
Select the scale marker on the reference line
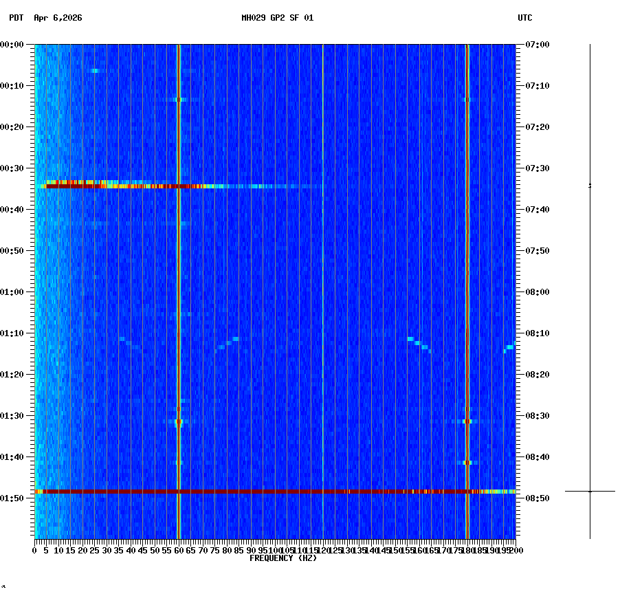(x=590, y=186)
